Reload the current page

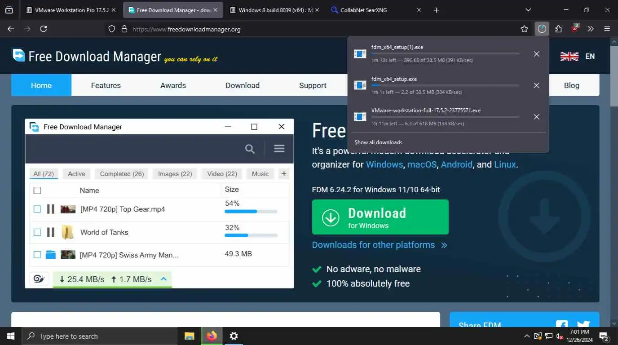pyautogui.click(x=44, y=29)
